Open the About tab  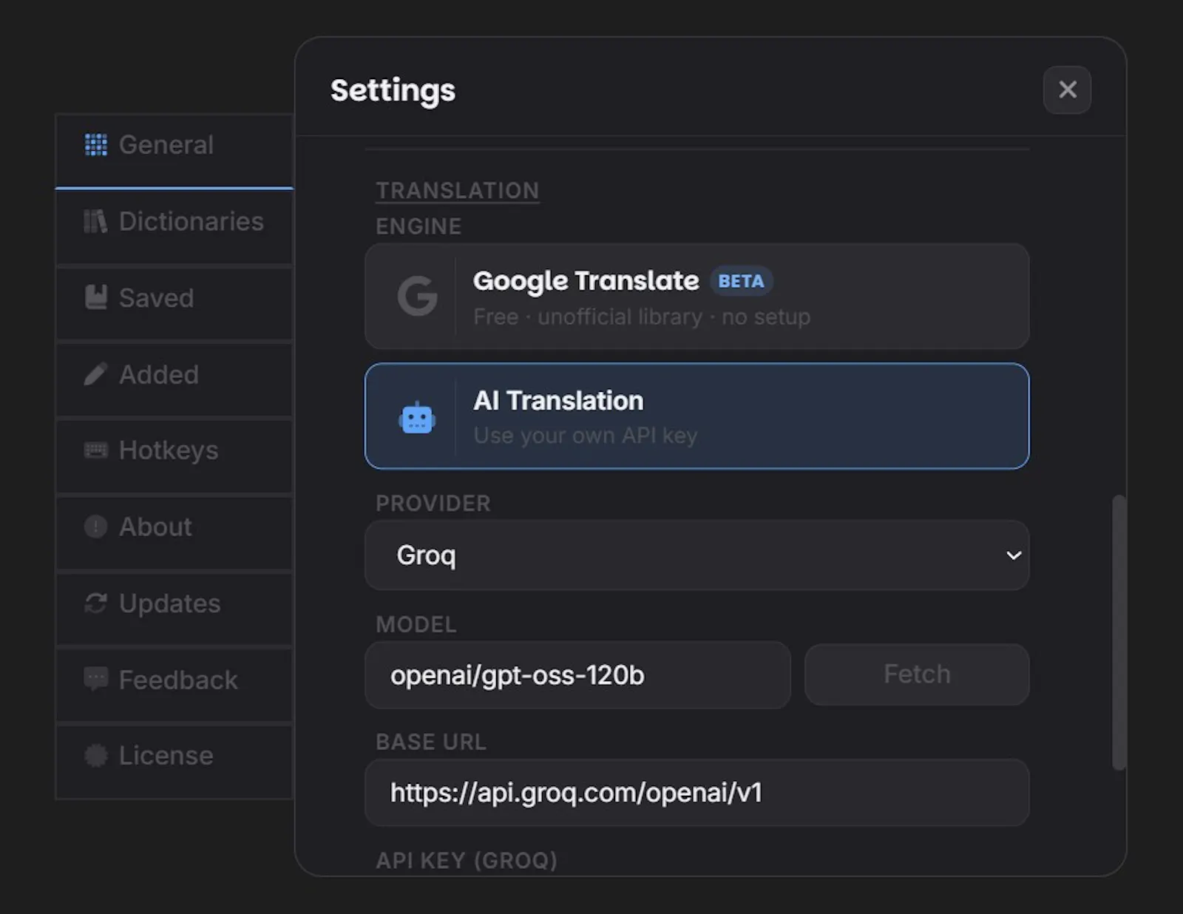[174, 532]
